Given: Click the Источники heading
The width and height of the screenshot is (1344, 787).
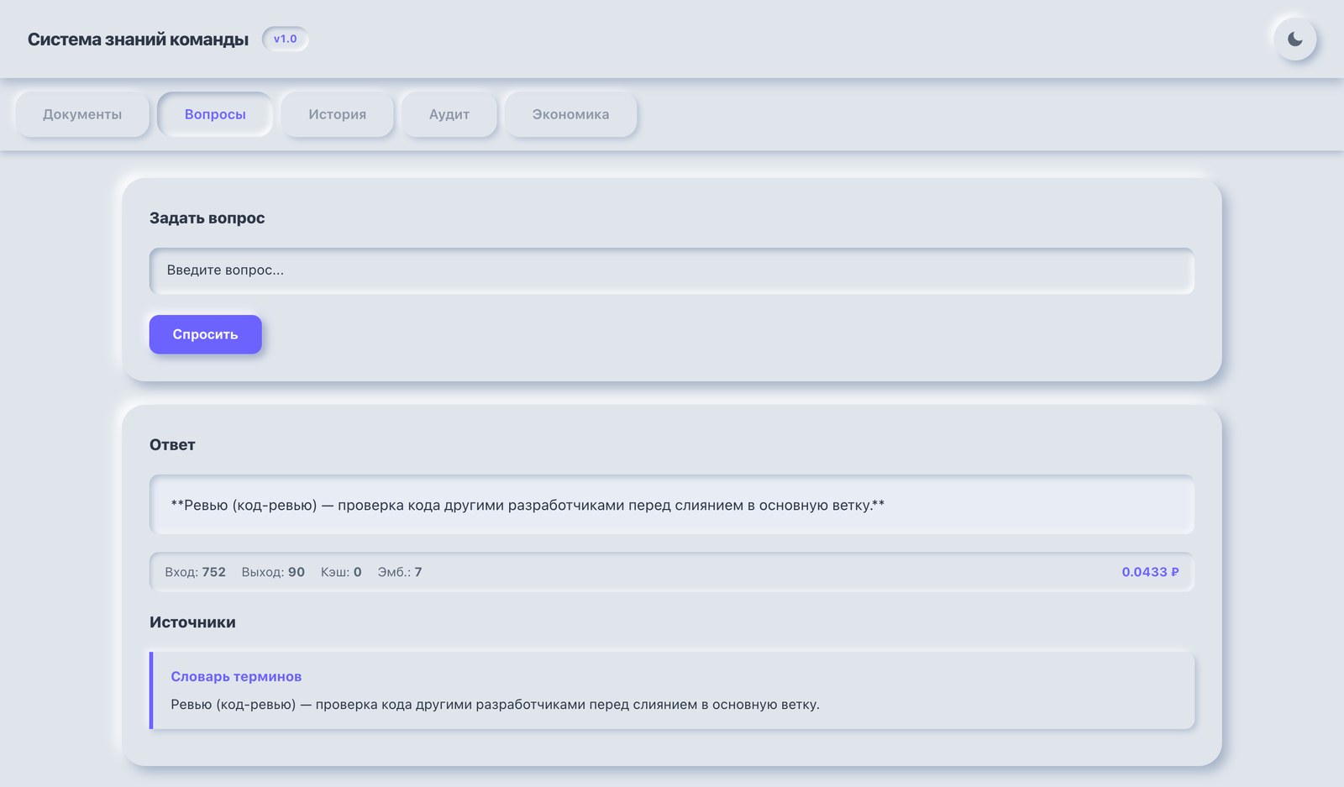Looking at the screenshot, I should tap(192, 622).
